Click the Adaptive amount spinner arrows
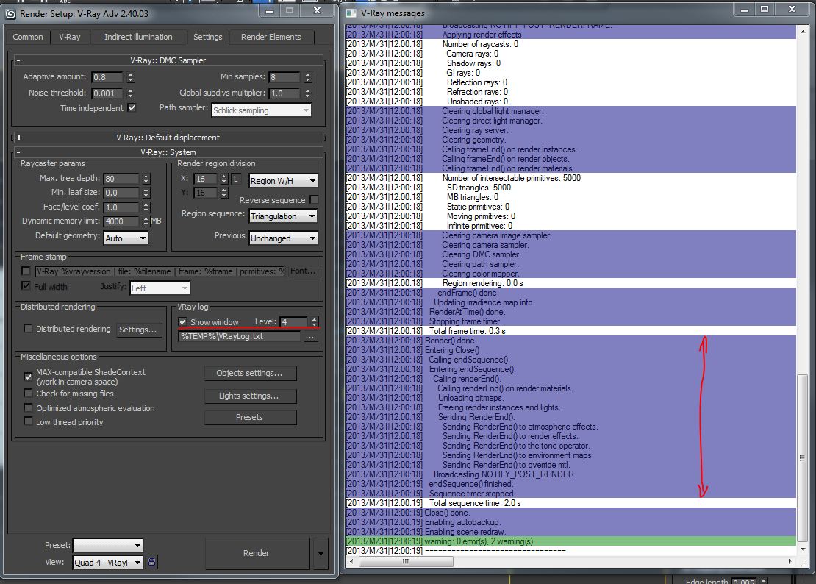816x584 pixels. [x=131, y=77]
